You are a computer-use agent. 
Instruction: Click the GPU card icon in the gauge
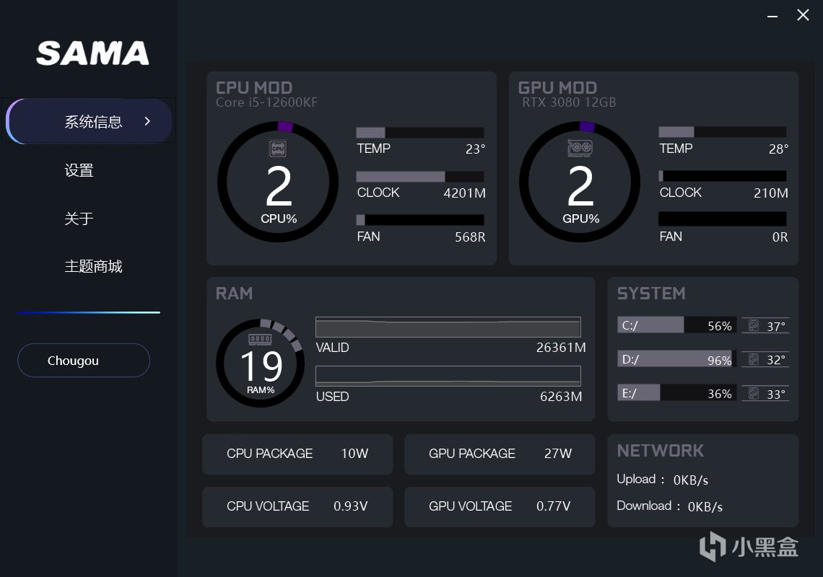(580, 148)
